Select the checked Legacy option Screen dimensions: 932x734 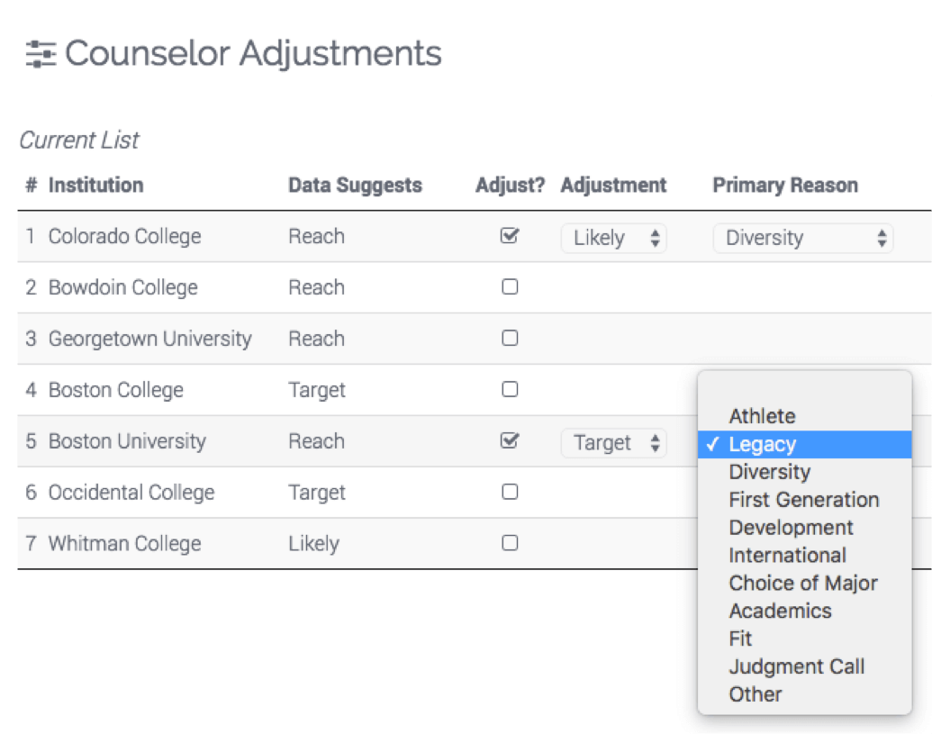click(x=805, y=444)
